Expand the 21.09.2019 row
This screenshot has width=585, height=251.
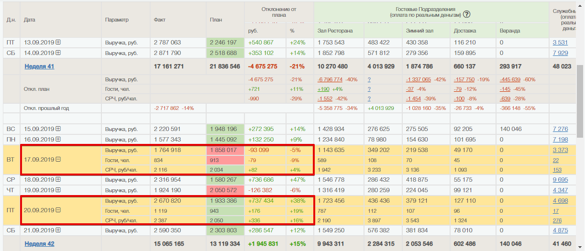click(x=58, y=230)
